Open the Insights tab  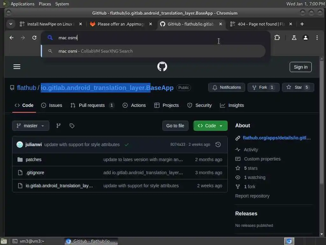point(232,105)
